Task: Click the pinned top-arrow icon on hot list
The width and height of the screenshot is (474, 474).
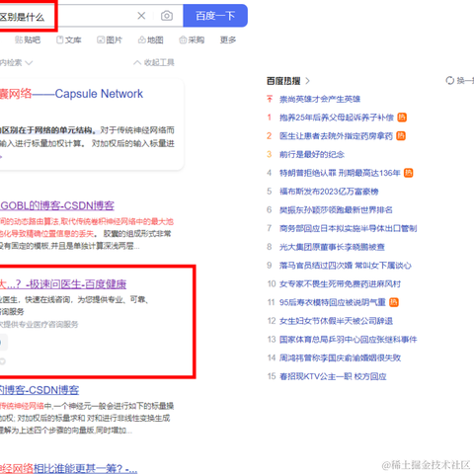Action: coord(270,99)
